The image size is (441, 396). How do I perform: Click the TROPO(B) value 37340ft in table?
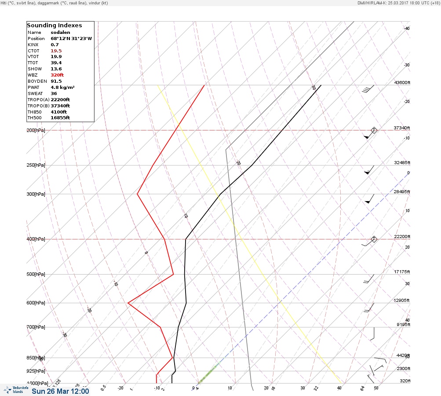[x=60, y=106]
